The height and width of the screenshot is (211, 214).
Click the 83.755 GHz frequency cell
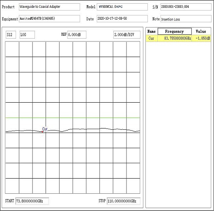[175, 38]
